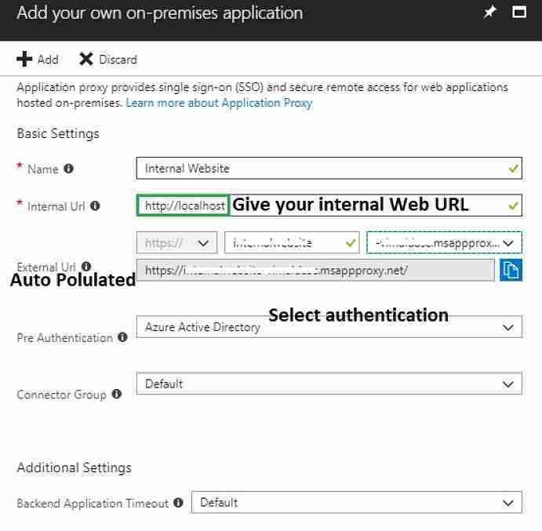542x531 pixels.
Task: Click the Add plus icon
Action: pyautogui.click(x=24, y=59)
